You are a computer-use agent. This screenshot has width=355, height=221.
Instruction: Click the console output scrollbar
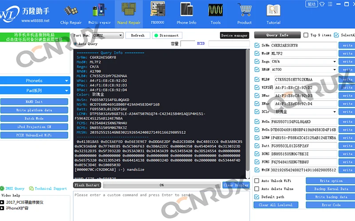click(x=248, y=110)
